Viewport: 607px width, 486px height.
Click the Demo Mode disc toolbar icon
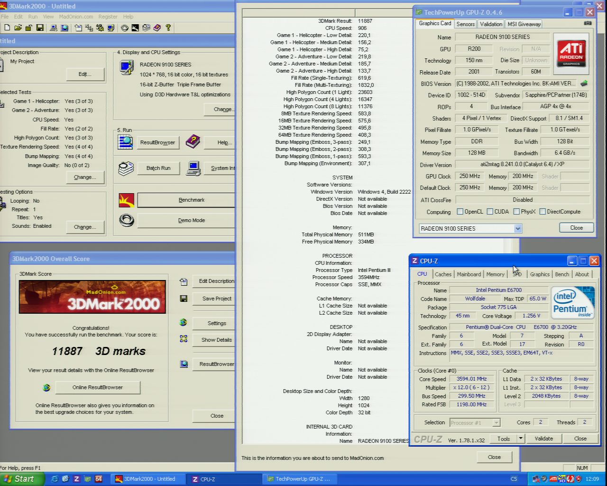pos(125,28)
